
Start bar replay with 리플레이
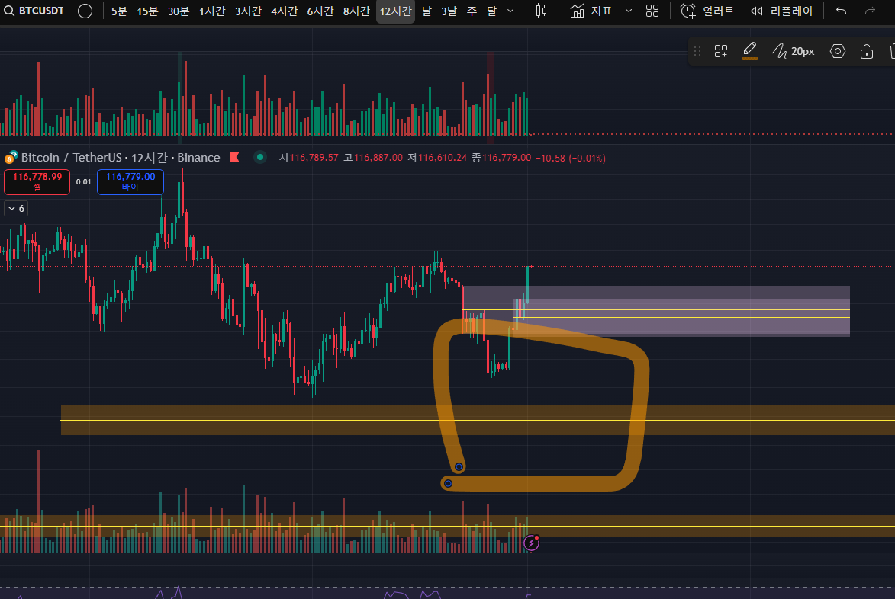(781, 11)
